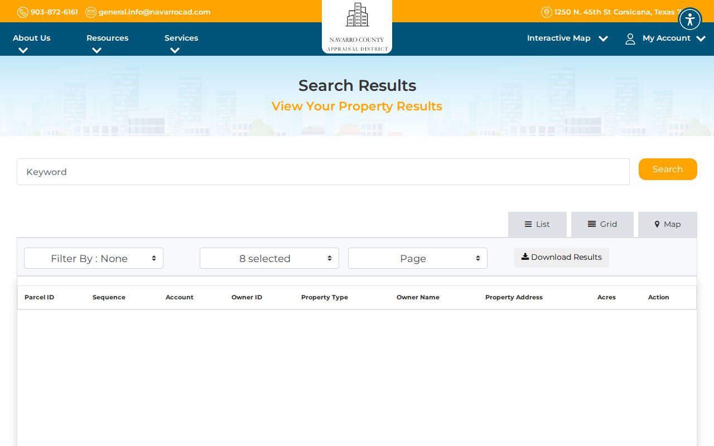
Task: Click the Navarro County Appraisal District logo
Action: point(357,27)
